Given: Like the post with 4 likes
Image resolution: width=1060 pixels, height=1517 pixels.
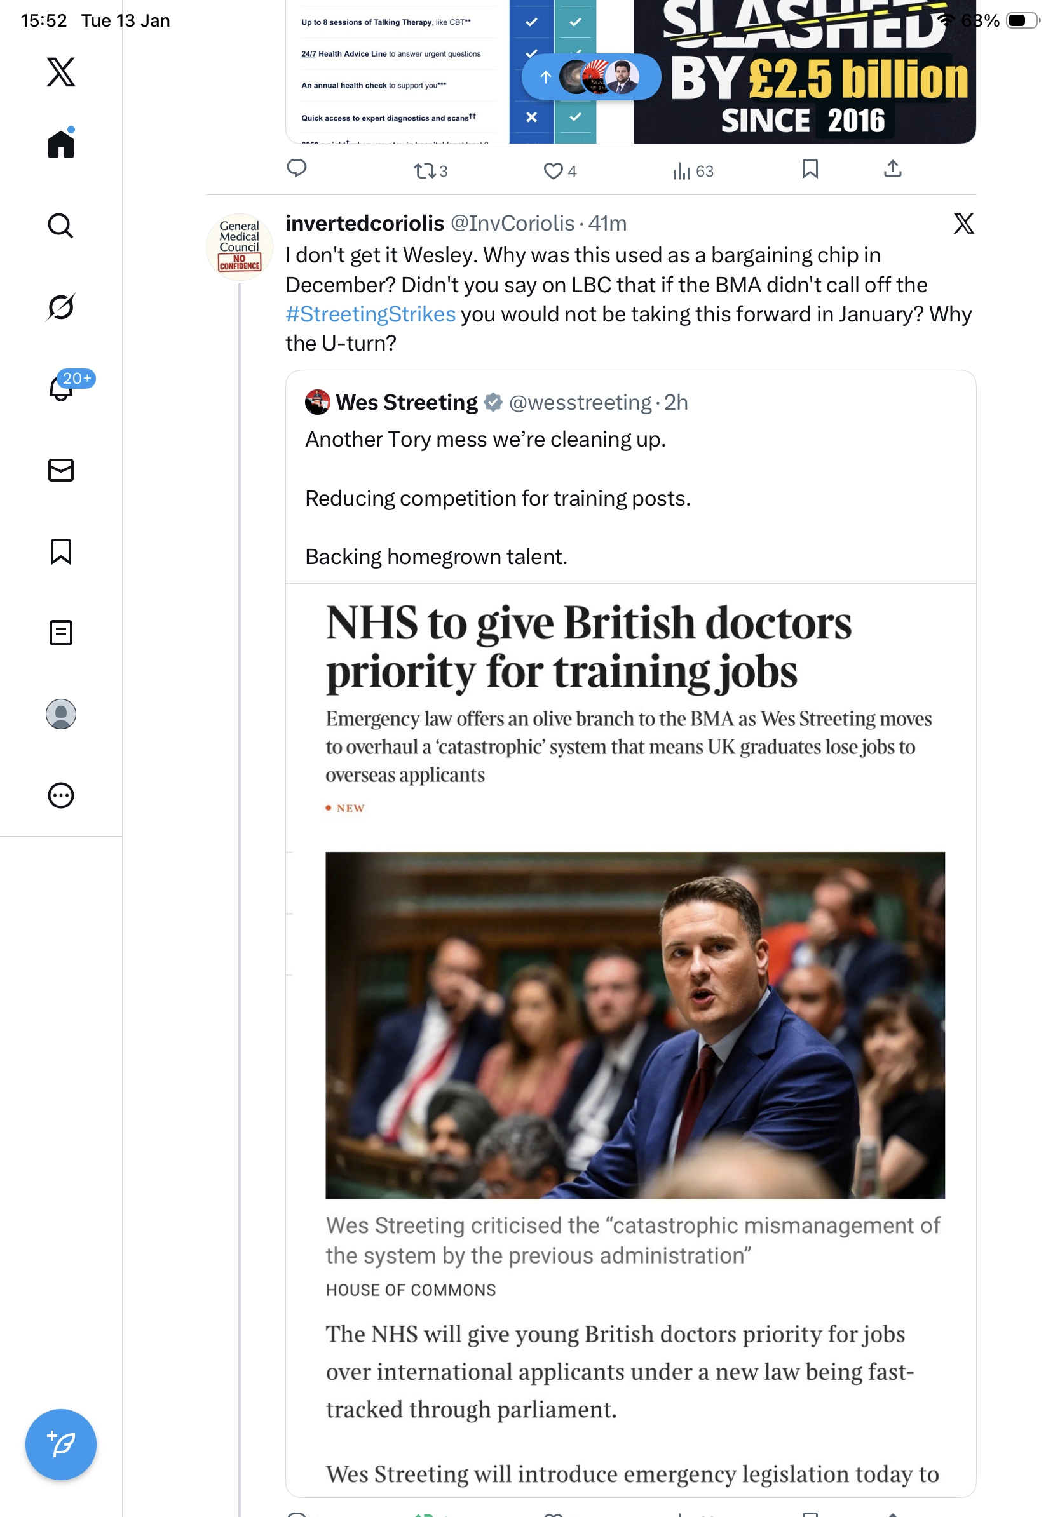Looking at the screenshot, I should [x=552, y=171].
